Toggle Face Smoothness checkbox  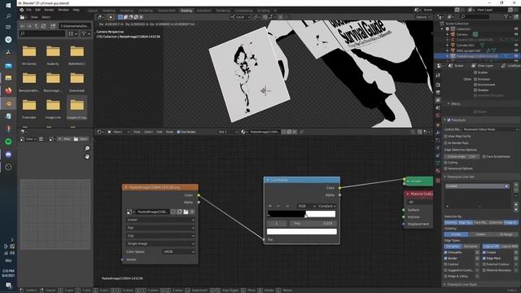coord(484,156)
